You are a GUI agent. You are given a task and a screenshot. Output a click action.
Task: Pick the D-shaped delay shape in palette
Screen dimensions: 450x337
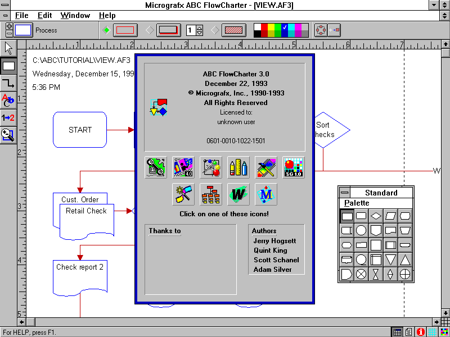coord(347,274)
